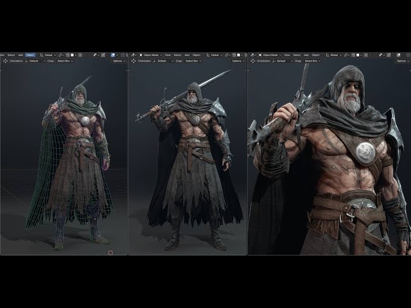This screenshot has width=411, height=308.
Task: Open Drag Select Box dropdown in left viewport
Action: tap(65, 61)
